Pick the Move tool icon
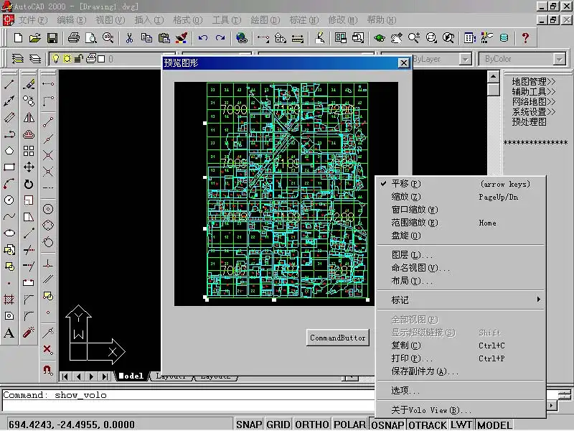Image resolution: width=574 pixels, height=431 pixels. [29, 167]
